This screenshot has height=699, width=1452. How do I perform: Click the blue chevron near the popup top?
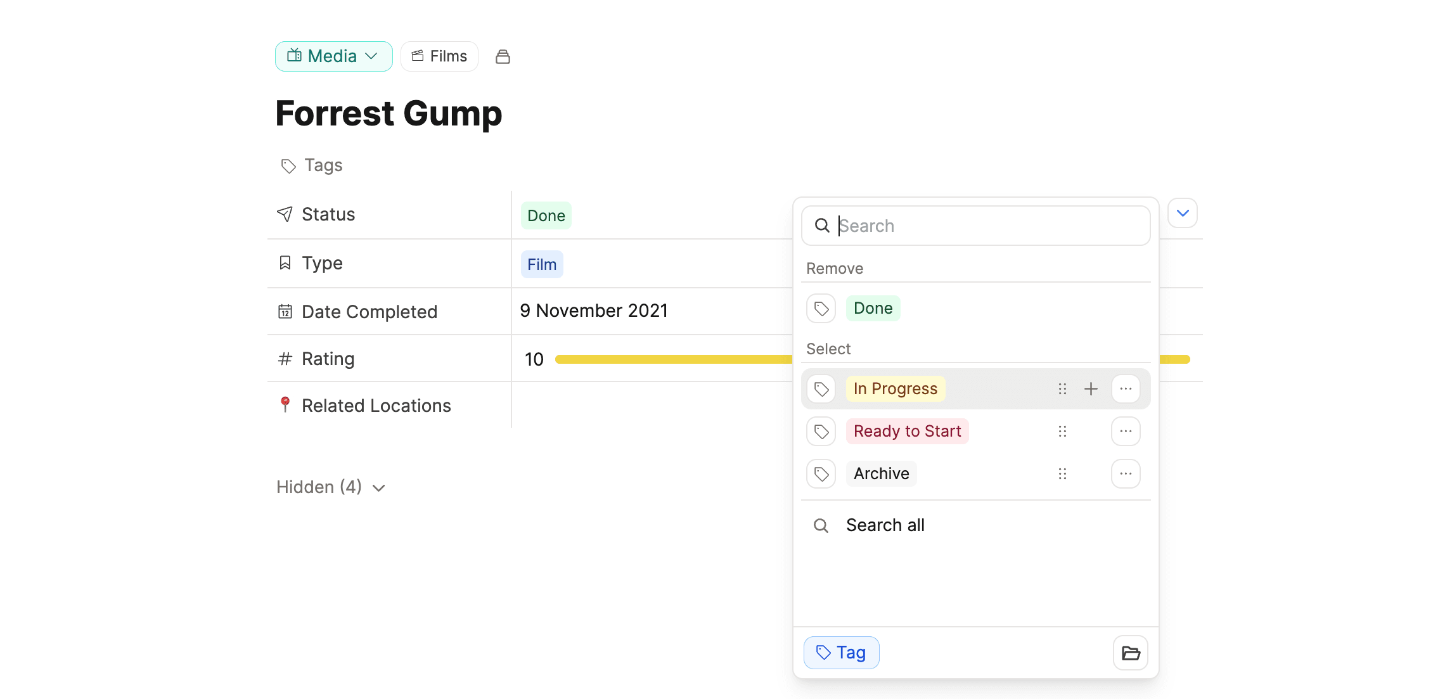[1182, 213]
